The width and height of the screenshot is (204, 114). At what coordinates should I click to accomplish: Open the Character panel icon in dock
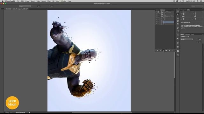(x=178, y=55)
